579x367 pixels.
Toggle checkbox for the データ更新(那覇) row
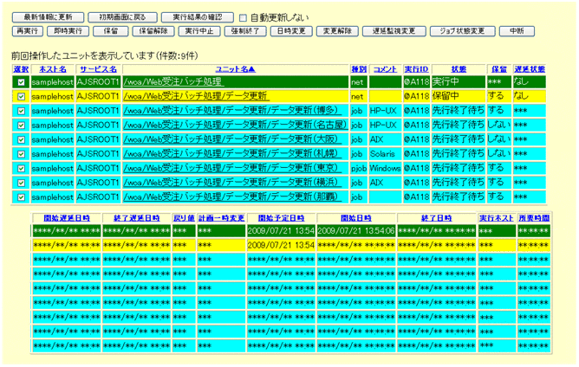coord(21,197)
